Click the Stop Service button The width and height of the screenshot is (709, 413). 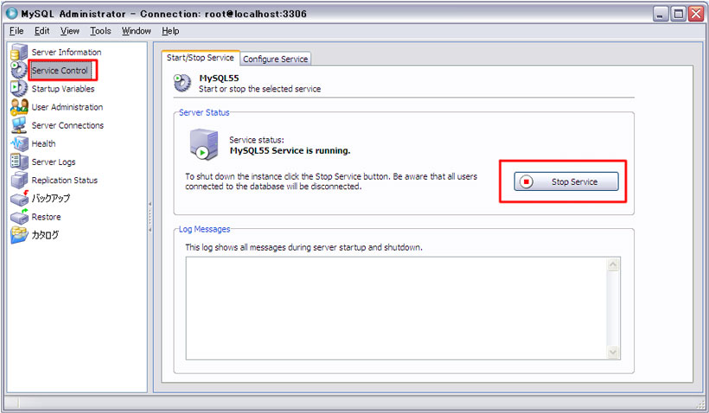point(566,181)
